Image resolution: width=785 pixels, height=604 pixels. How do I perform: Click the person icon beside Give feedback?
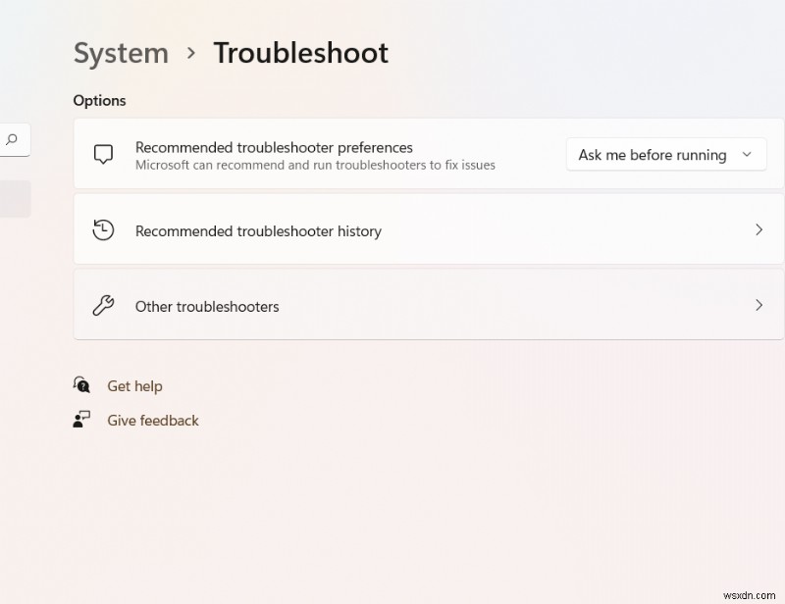[82, 420]
